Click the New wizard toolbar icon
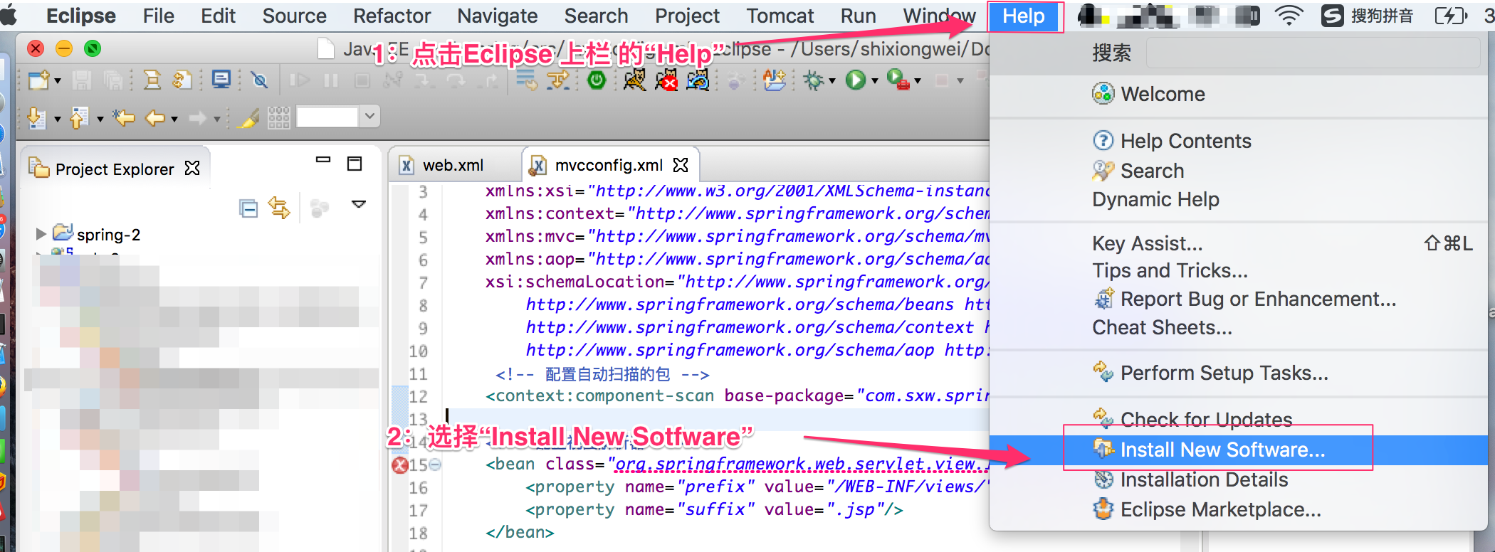Viewport: 1495px width, 552px height. 38,80
